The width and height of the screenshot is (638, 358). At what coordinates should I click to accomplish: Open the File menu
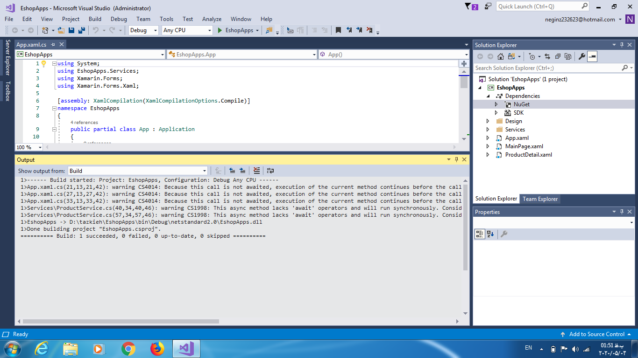(x=9, y=19)
